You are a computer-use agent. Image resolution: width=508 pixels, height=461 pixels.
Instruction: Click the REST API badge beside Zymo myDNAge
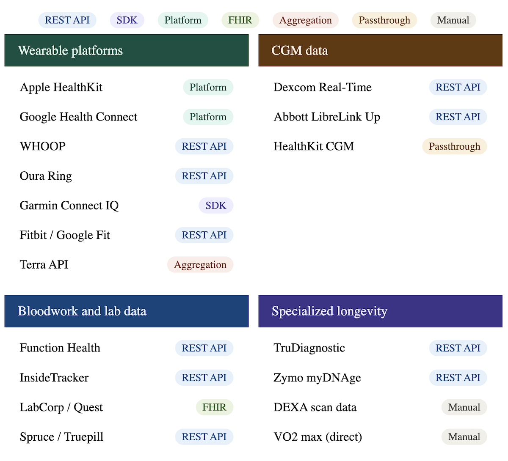coord(458,378)
